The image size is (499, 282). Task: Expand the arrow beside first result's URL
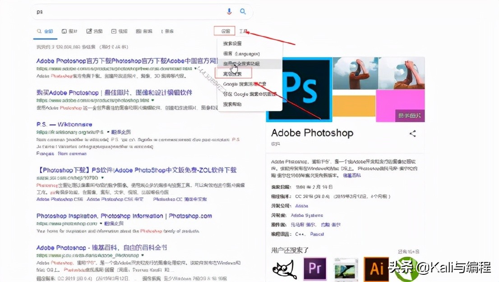pyautogui.click(x=195, y=68)
